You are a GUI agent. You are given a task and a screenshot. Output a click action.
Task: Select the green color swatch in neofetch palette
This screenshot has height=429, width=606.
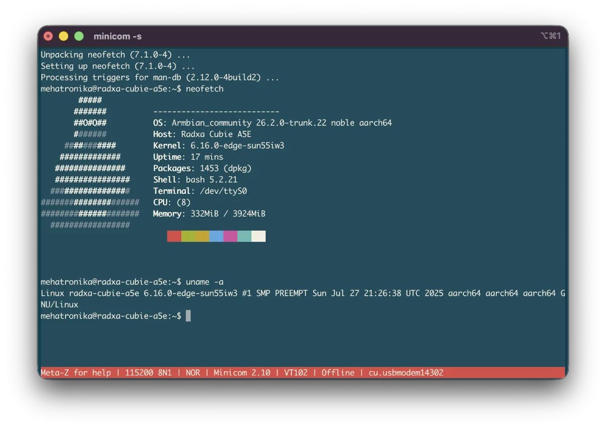pos(188,236)
